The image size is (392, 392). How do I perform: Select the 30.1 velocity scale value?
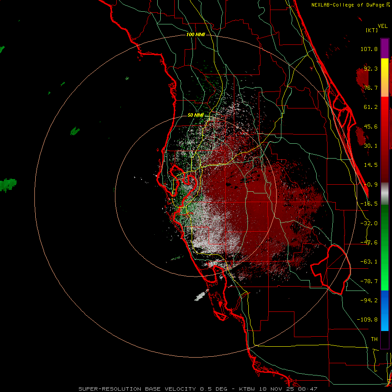[371, 146]
